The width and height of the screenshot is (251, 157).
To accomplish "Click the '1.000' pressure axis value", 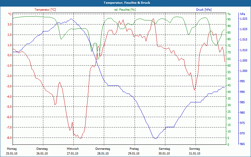I will coord(244,71).
